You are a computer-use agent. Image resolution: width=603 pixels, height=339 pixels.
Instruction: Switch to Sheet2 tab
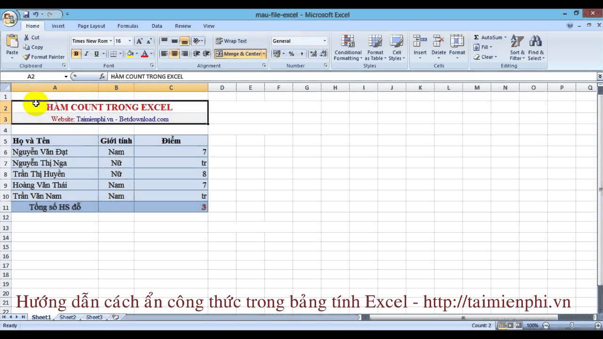67,317
